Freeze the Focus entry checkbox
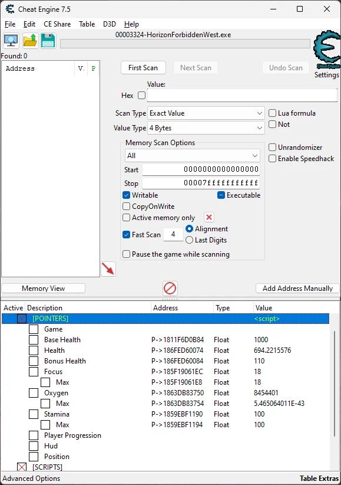Viewport: 341px width, 485px height. click(34, 372)
